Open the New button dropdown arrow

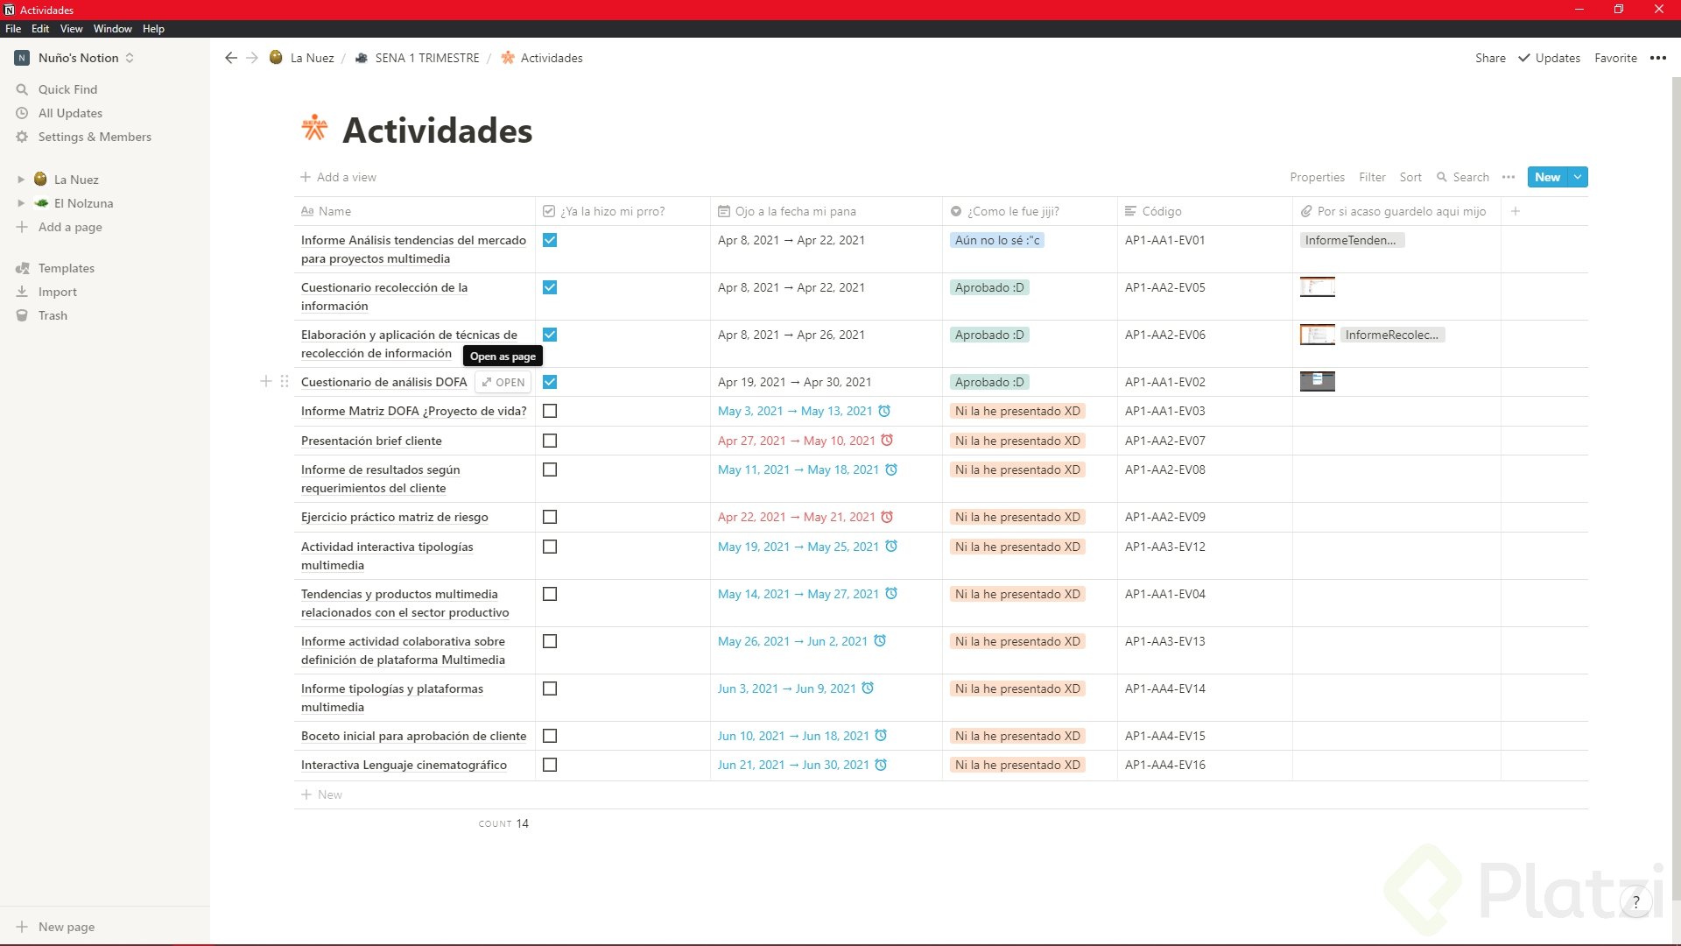(x=1578, y=177)
